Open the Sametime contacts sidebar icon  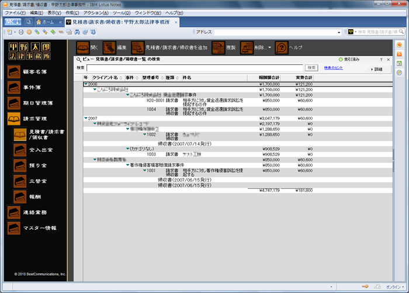click(399, 45)
